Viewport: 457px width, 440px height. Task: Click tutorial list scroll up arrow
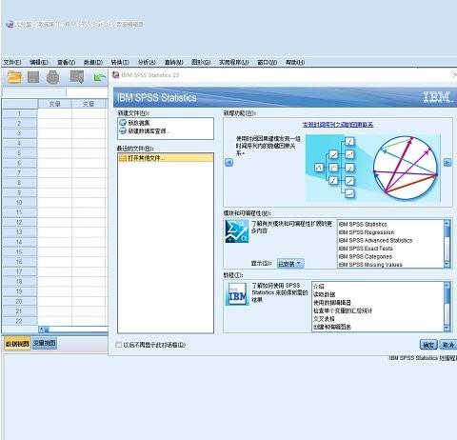coord(447,286)
